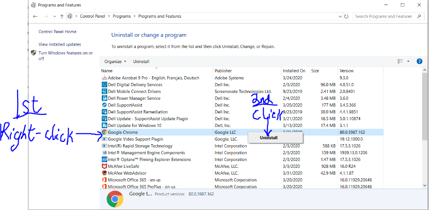The height and width of the screenshot is (210, 429).
Task: Click the Dell SupportAssist icon
Action: tap(104, 105)
